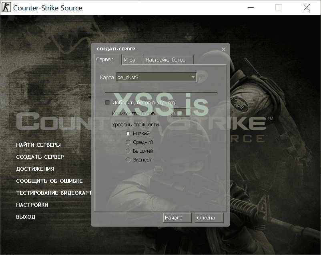Screen dimensions: 321x255
Task: Open the Карта map dropdown
Action: click(x=156, y=77)
